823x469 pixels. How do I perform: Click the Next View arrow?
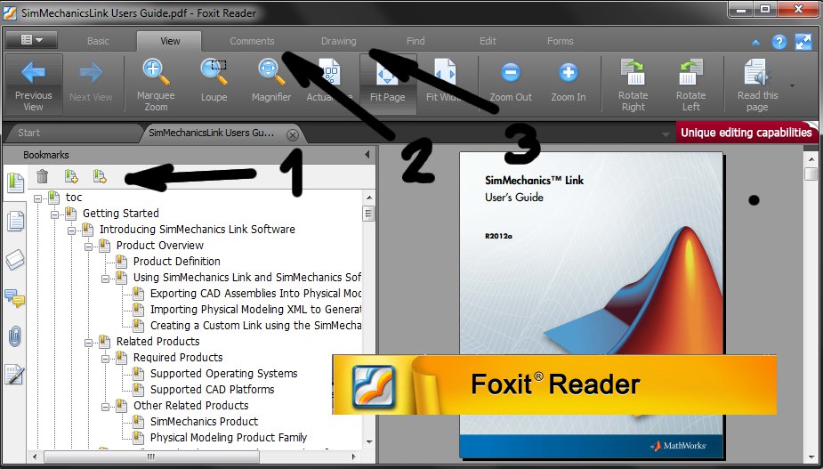(x=91, y=84)
